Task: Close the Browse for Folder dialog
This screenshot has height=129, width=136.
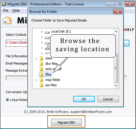Action: pyautogui.click(x=118, y=12)
